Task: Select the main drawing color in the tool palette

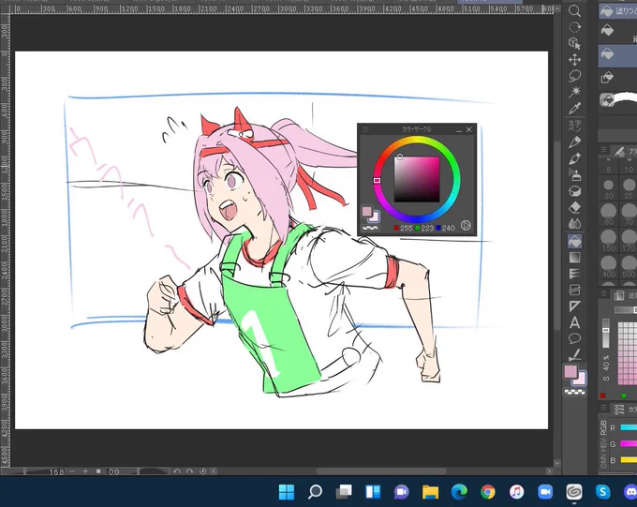Action: pyautogui.click(x=570, y=371)
